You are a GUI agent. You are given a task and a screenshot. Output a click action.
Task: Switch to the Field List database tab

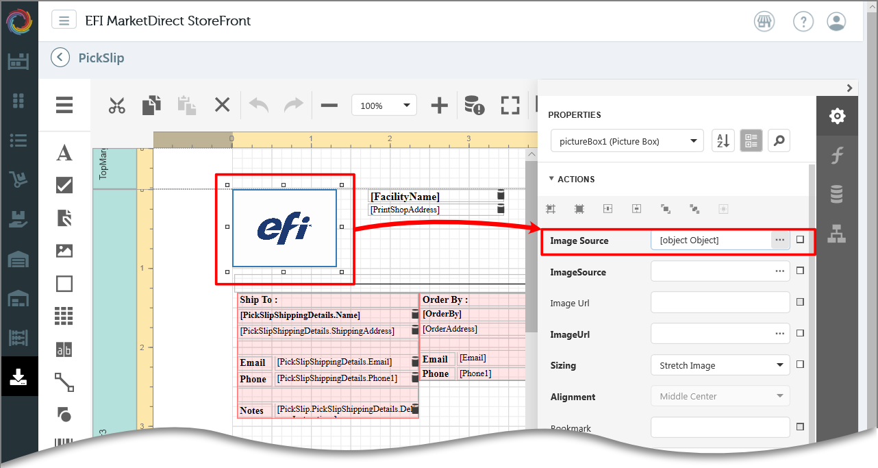836,195
